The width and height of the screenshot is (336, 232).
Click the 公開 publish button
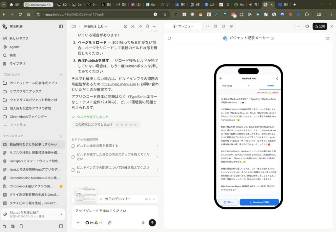[x=320, y=26]
